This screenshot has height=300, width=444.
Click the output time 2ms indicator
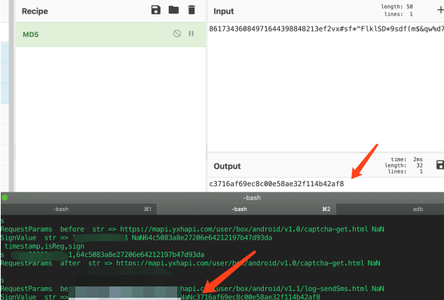click(x=406, y=159)
